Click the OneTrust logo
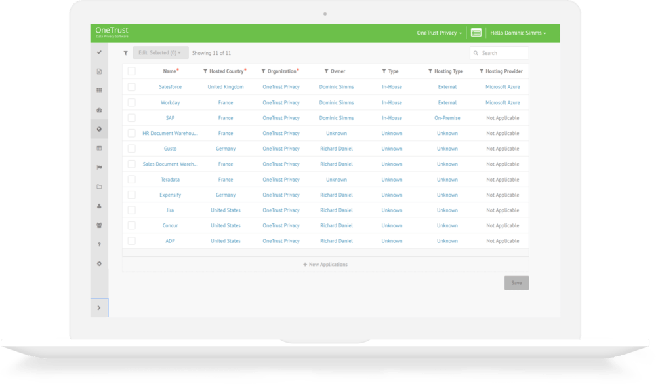 pos(112,32)
